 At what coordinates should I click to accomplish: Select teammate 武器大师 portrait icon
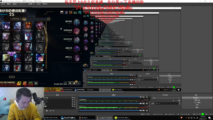77,49
